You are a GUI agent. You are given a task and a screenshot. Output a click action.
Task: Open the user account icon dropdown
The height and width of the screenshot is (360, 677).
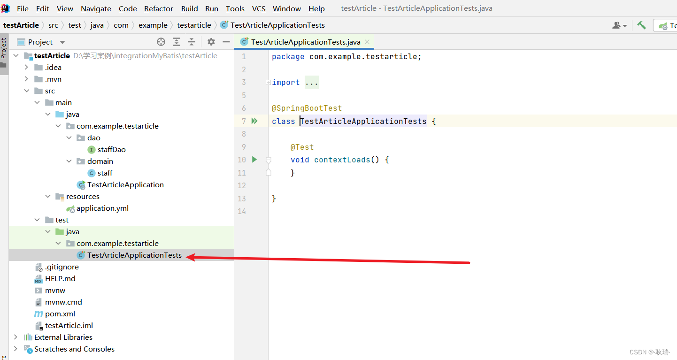click(x=620, y=25)
